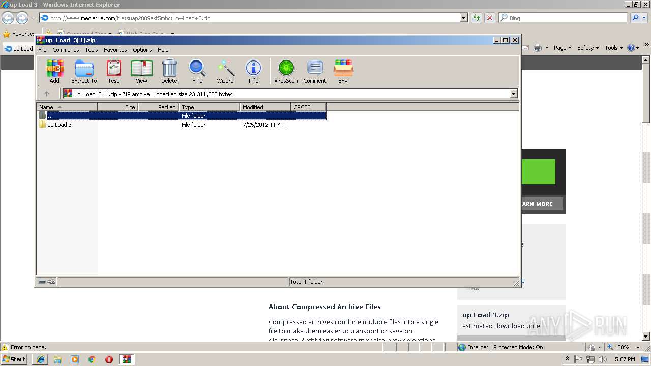Click the WinRAR taskbar button
This screenshot has height=366, width=651.
126,359
